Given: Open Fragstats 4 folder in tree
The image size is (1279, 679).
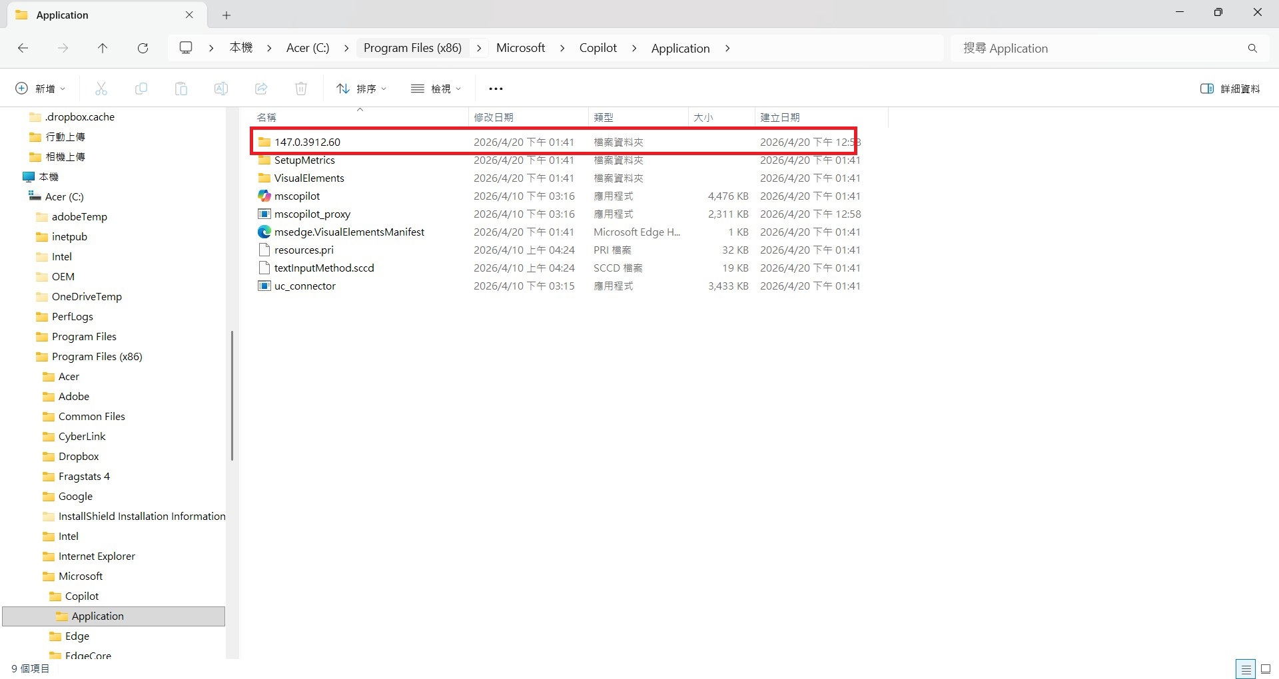Looking at the screenshot, I should pyautogui.click(x=76, y=476).
